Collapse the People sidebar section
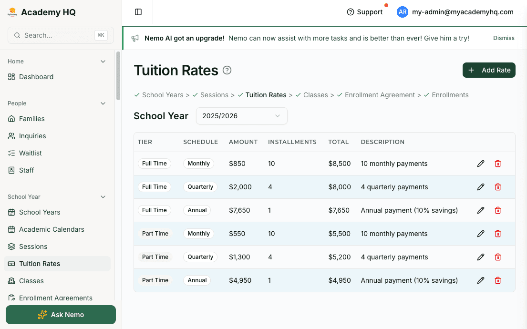Image resolution: width=527 pixels, height=329 pixels. (103, 103)
